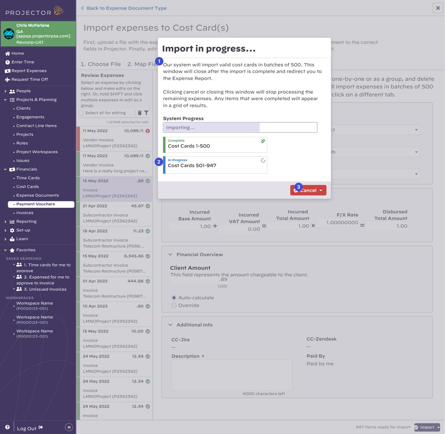Open Project Workspaces in sidebar
Viewport: 446px width, 434px height.
[37, 152]
